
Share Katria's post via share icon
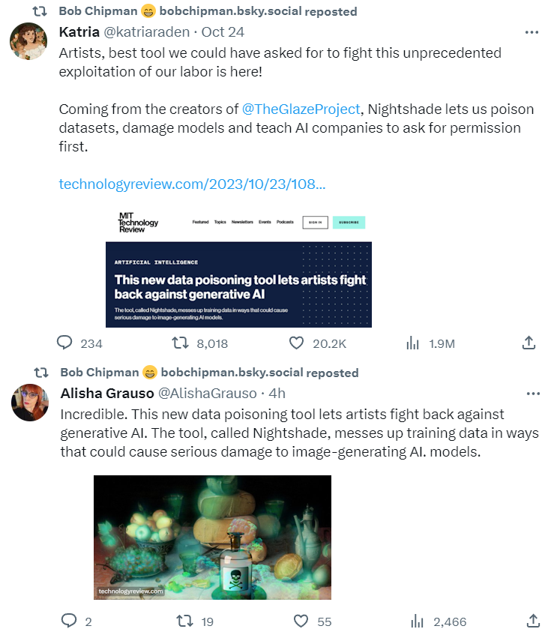[529, 343]
